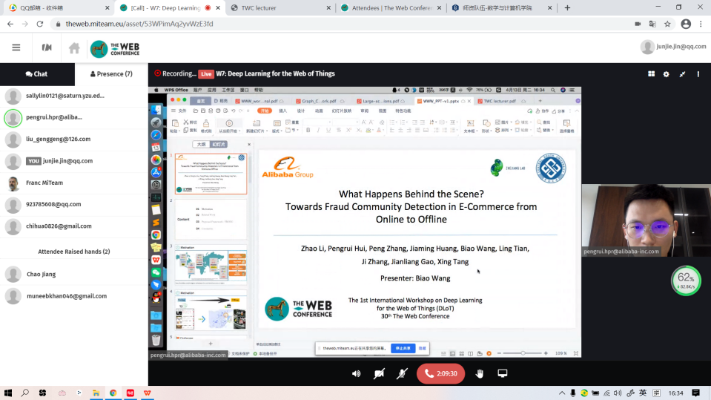
Task: Click The Web Conference logo
Action: [114, 48]
